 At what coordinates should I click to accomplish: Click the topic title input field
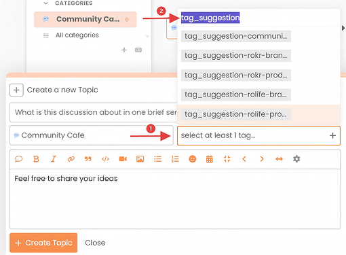pos(94,112)
